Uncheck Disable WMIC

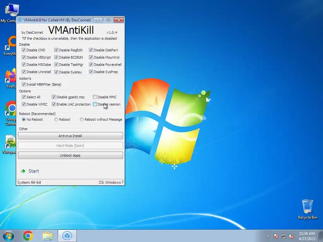(24, 104)
